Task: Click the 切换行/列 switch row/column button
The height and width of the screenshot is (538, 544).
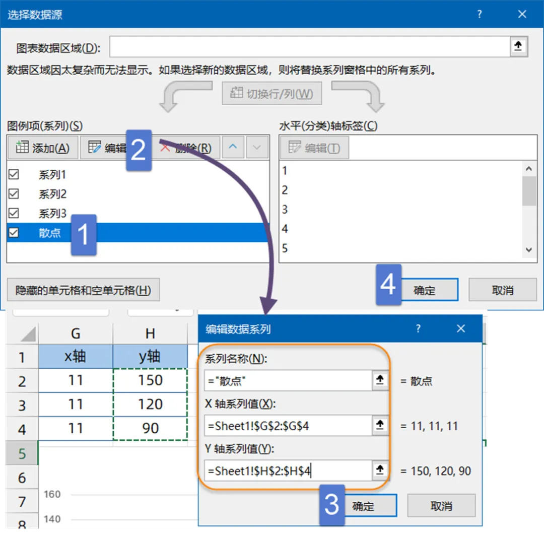Action: click(271, 93)
